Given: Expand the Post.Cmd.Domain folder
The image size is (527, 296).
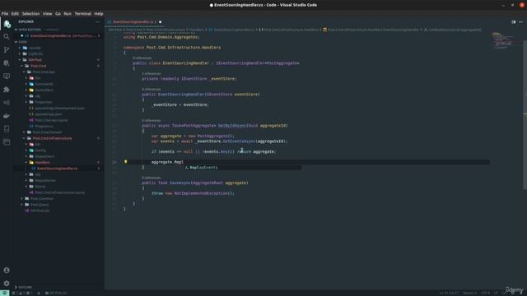Looking at the screenshot, I should tap(47, 132).
